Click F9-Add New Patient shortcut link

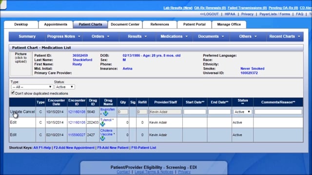[113, 148]
